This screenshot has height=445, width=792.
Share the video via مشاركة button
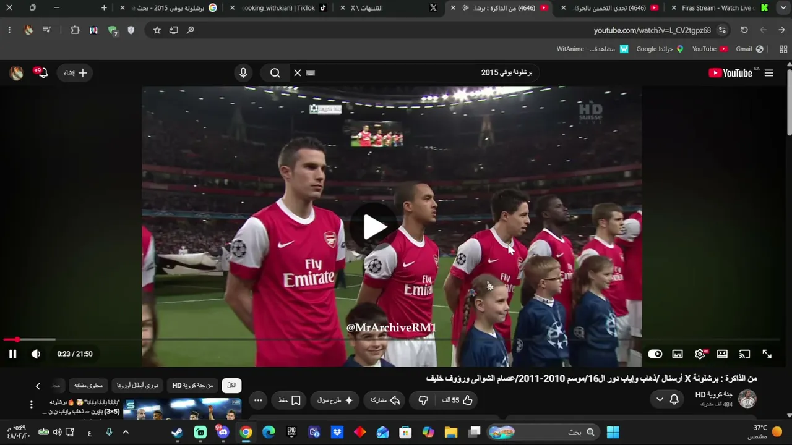click(x=385, y=400)
